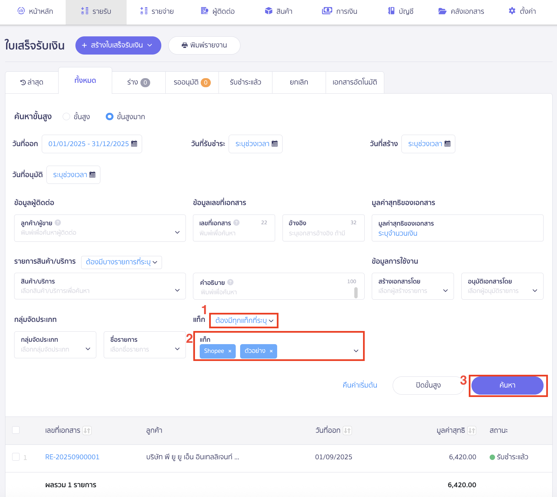
Task: Open the รายจ่าย menu
Action: [x=157, y=11]
